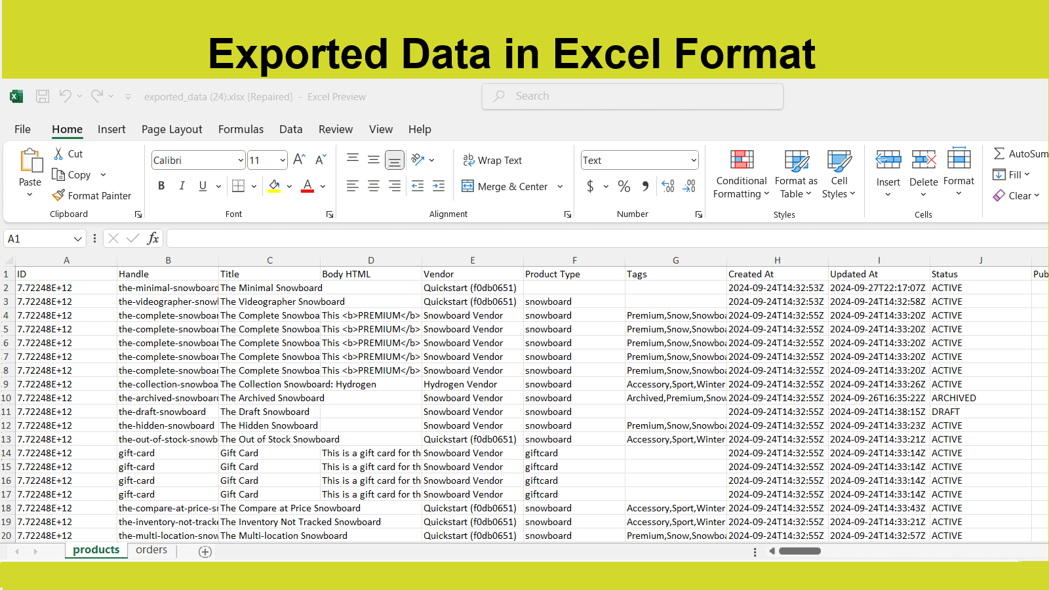The width and height of the screenshot is (1049, 590).
Task: Click the Format Painter brush icon
Action: [x=58, y=195]
